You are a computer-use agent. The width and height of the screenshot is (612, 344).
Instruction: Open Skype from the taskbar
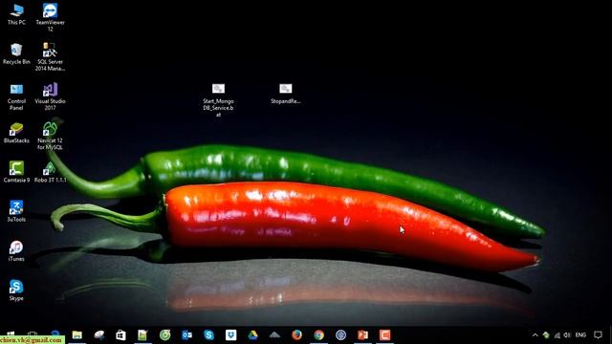(208, 334)
